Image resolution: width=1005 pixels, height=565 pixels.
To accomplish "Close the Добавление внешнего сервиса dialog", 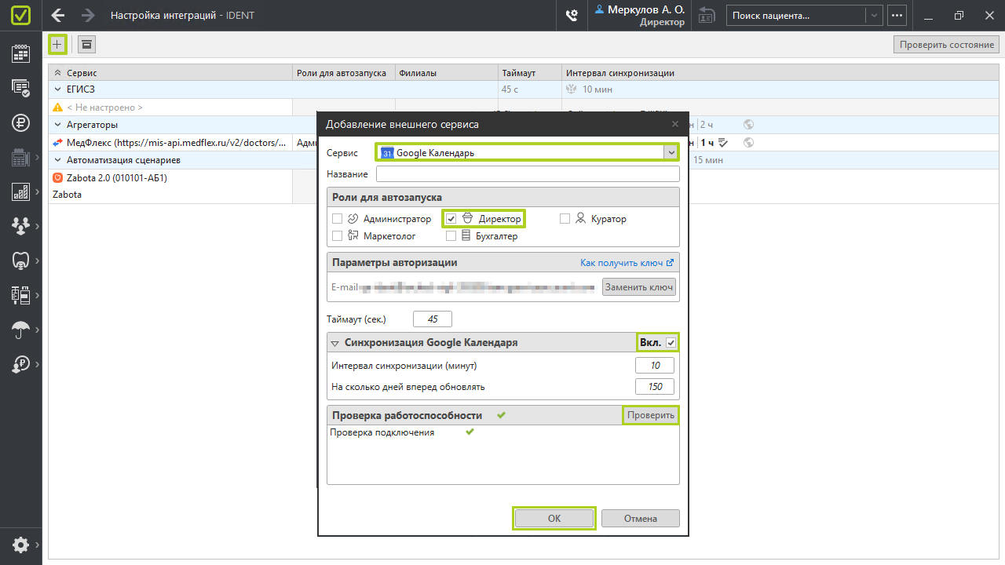I will coord(675,124).
